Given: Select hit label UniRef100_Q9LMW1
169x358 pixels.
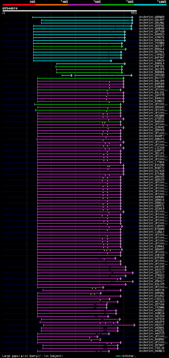Looking at the screenshot, I should point(152,23).
